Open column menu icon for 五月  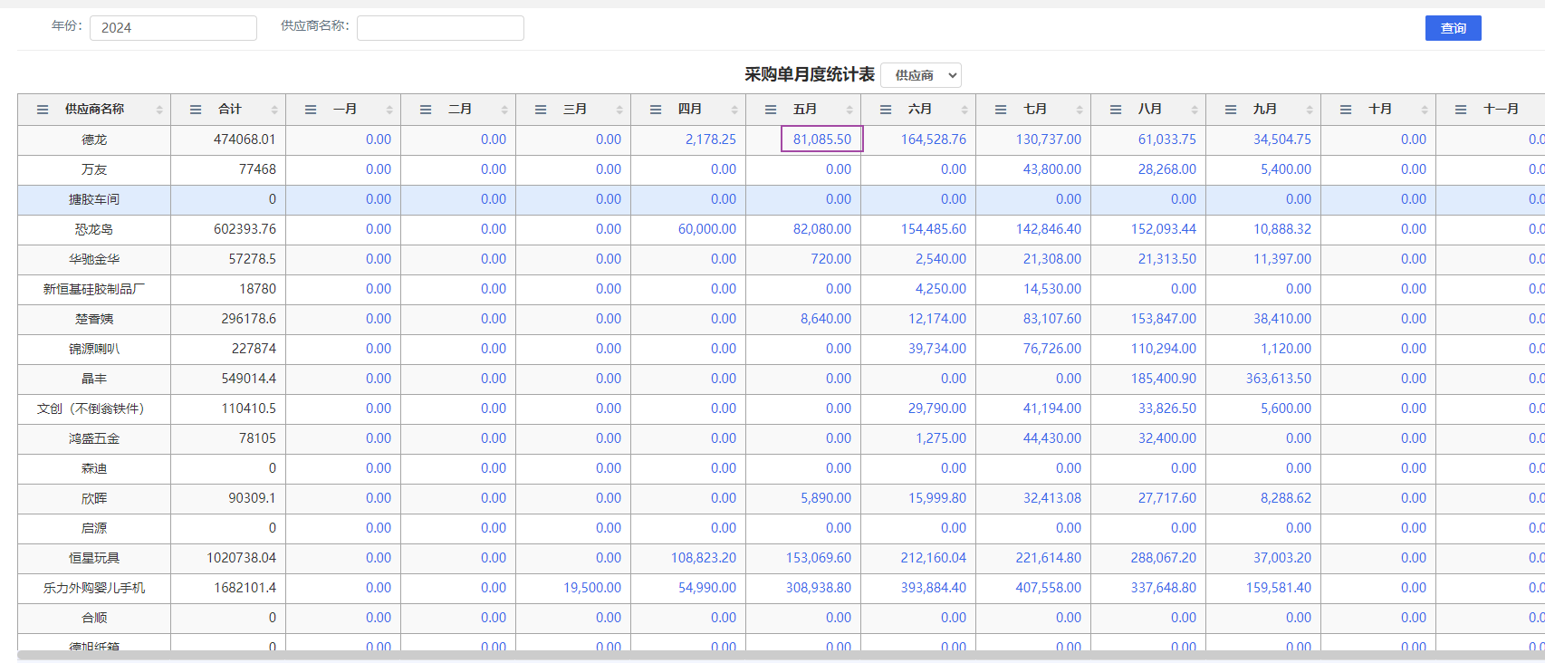coord(771,110)
